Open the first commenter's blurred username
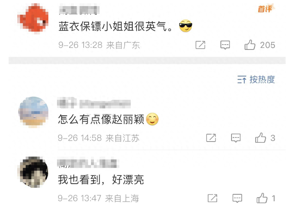Screen dimensions: 286x207 79,10
